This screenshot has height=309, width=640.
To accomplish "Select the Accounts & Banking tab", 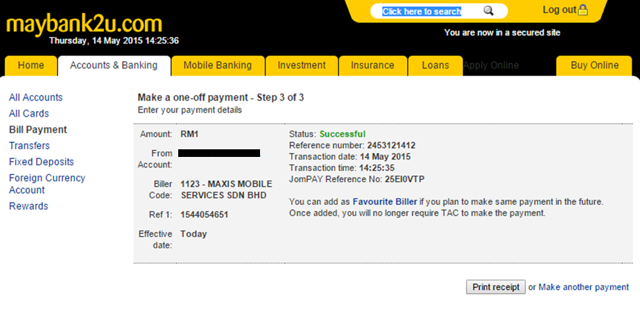I will pyautogui.click(x=114, y=65).
